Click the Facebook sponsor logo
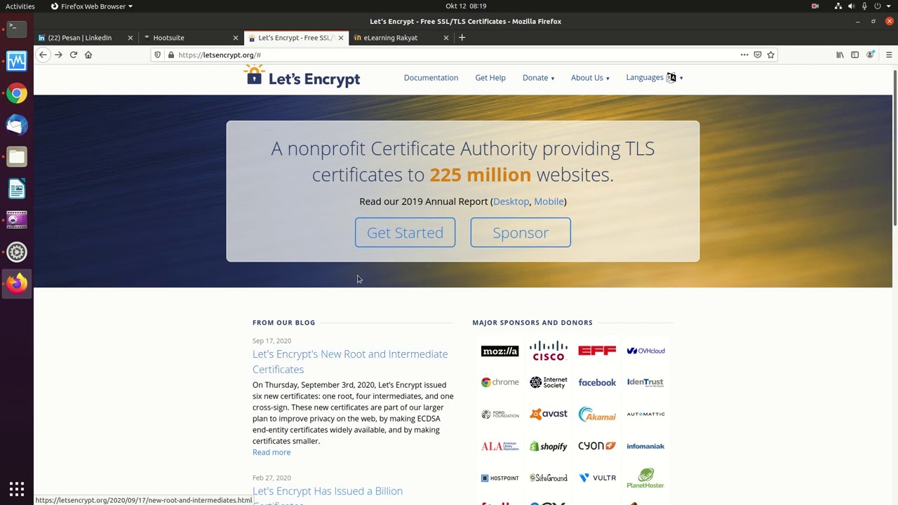Image resolution: width=898 pixels, height=505 pixels. 597,382
